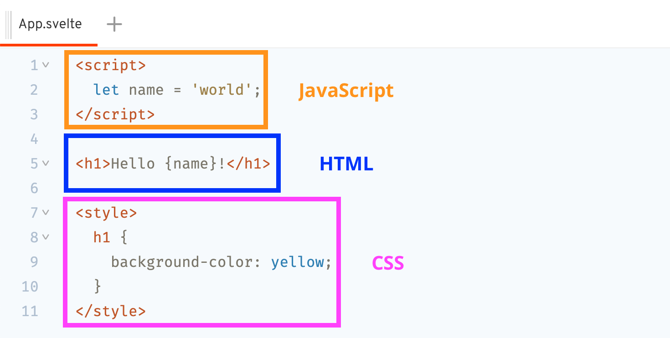The width and height of the screenshot is (670, 338).
Task: Click the plus icon to add new tab
Action: pos(113,25)
